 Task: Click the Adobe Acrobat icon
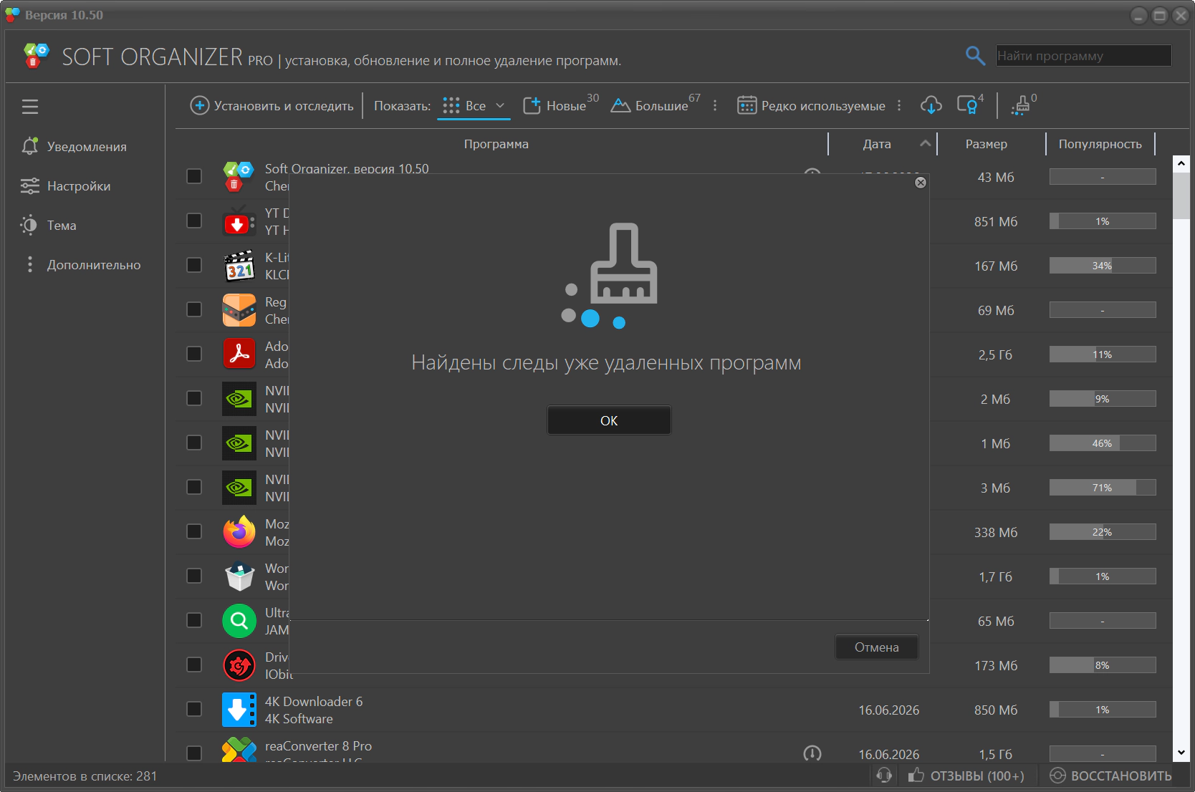pos(239,354)
